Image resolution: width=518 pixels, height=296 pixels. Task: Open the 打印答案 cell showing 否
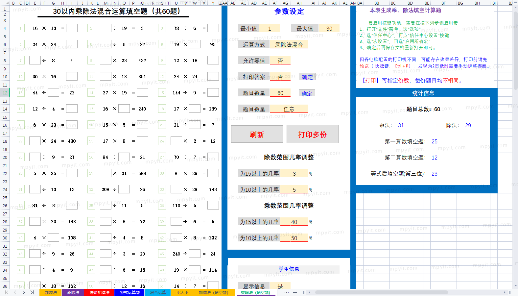pos(280,77)
